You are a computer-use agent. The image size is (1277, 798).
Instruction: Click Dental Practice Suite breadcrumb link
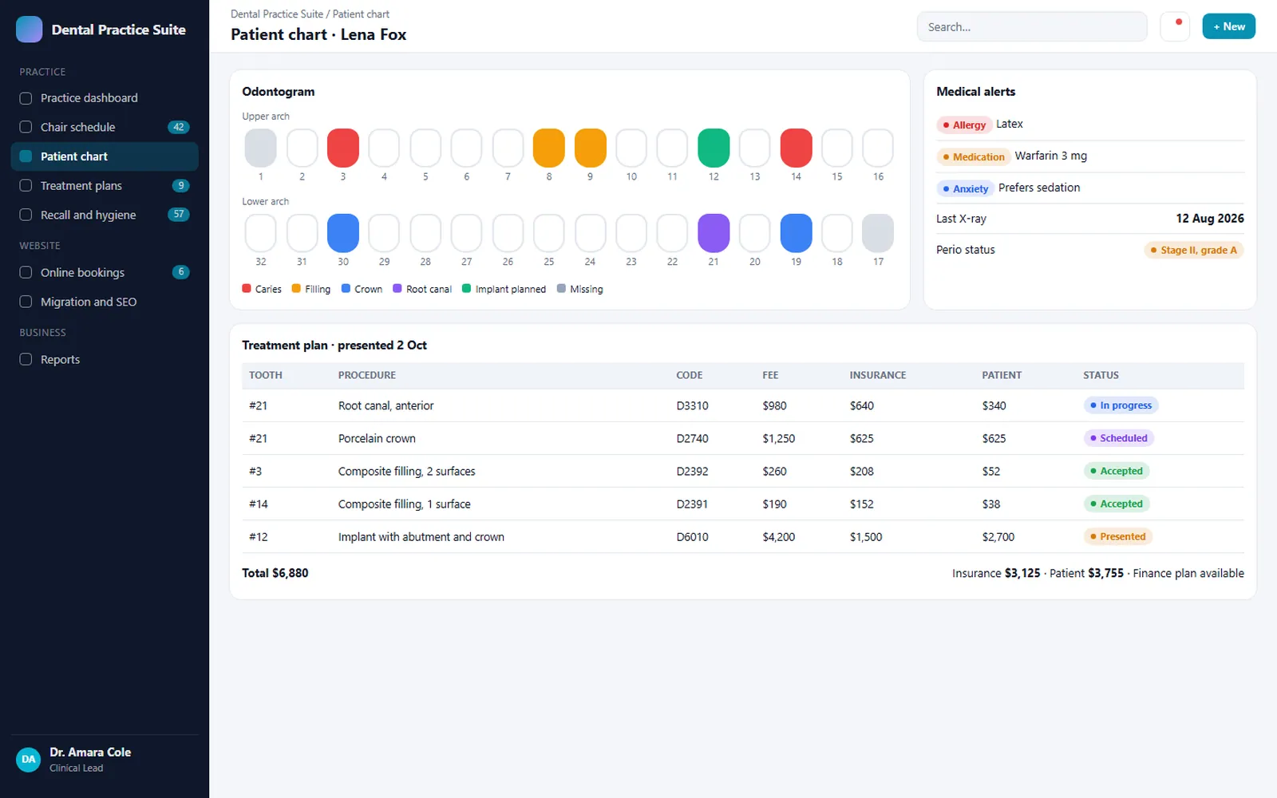(x=277, y=14)
